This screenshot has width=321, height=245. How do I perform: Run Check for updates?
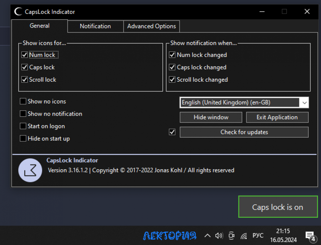tap(244, 132)
